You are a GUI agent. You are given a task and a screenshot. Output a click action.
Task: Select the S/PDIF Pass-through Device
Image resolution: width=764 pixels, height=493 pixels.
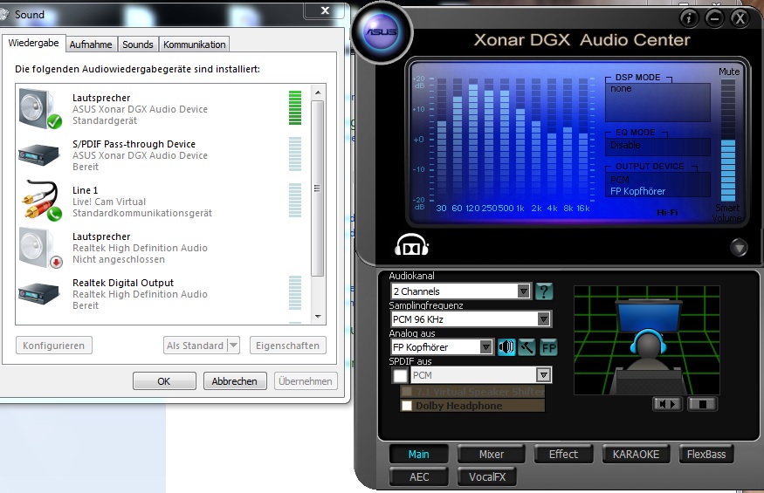pos(162,155)
